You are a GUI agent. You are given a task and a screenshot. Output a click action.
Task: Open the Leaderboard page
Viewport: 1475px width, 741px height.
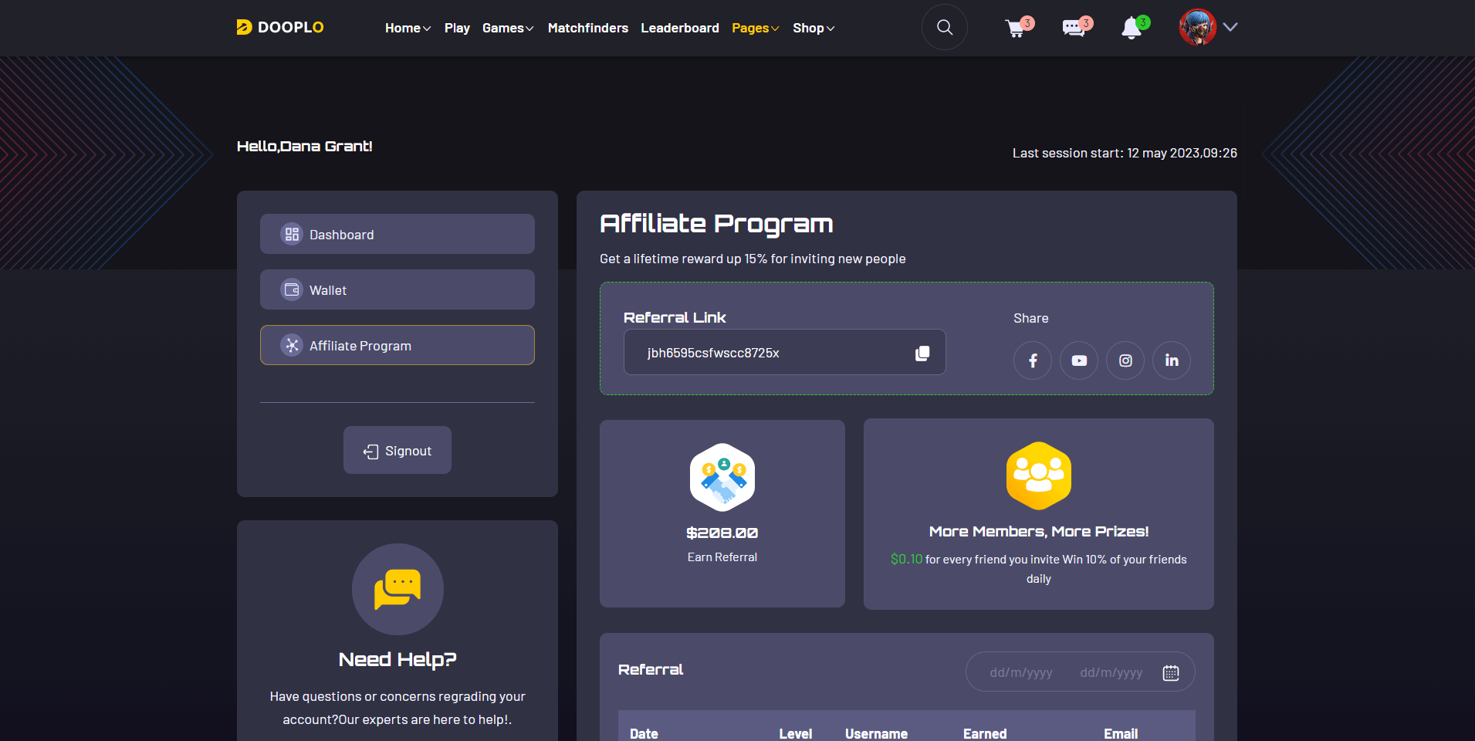coord(680,28)
